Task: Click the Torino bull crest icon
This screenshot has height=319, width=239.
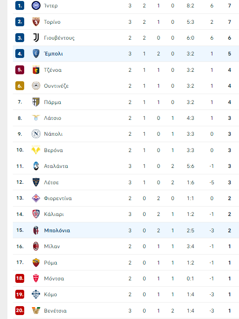Action: (x=36, y=22)
